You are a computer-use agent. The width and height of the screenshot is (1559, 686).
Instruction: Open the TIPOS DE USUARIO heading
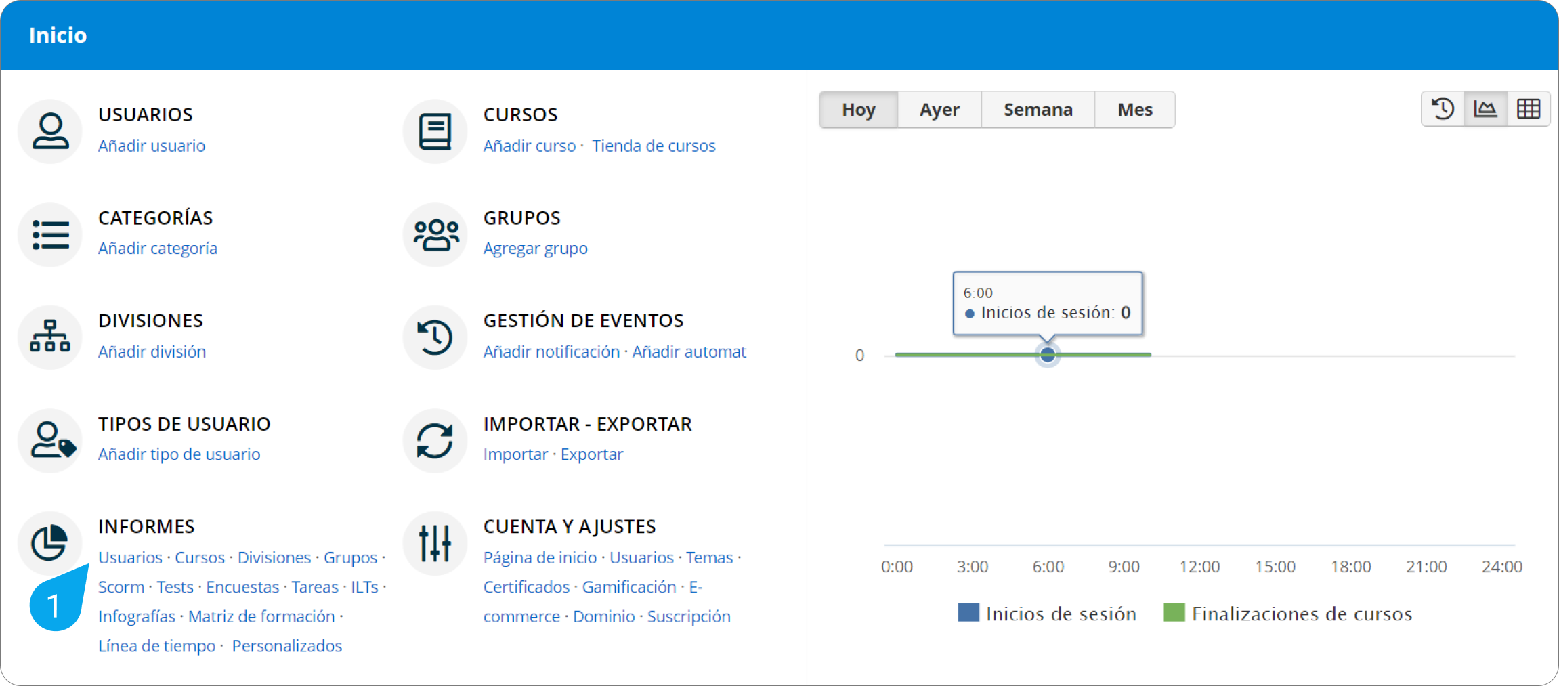click(184, 424)
